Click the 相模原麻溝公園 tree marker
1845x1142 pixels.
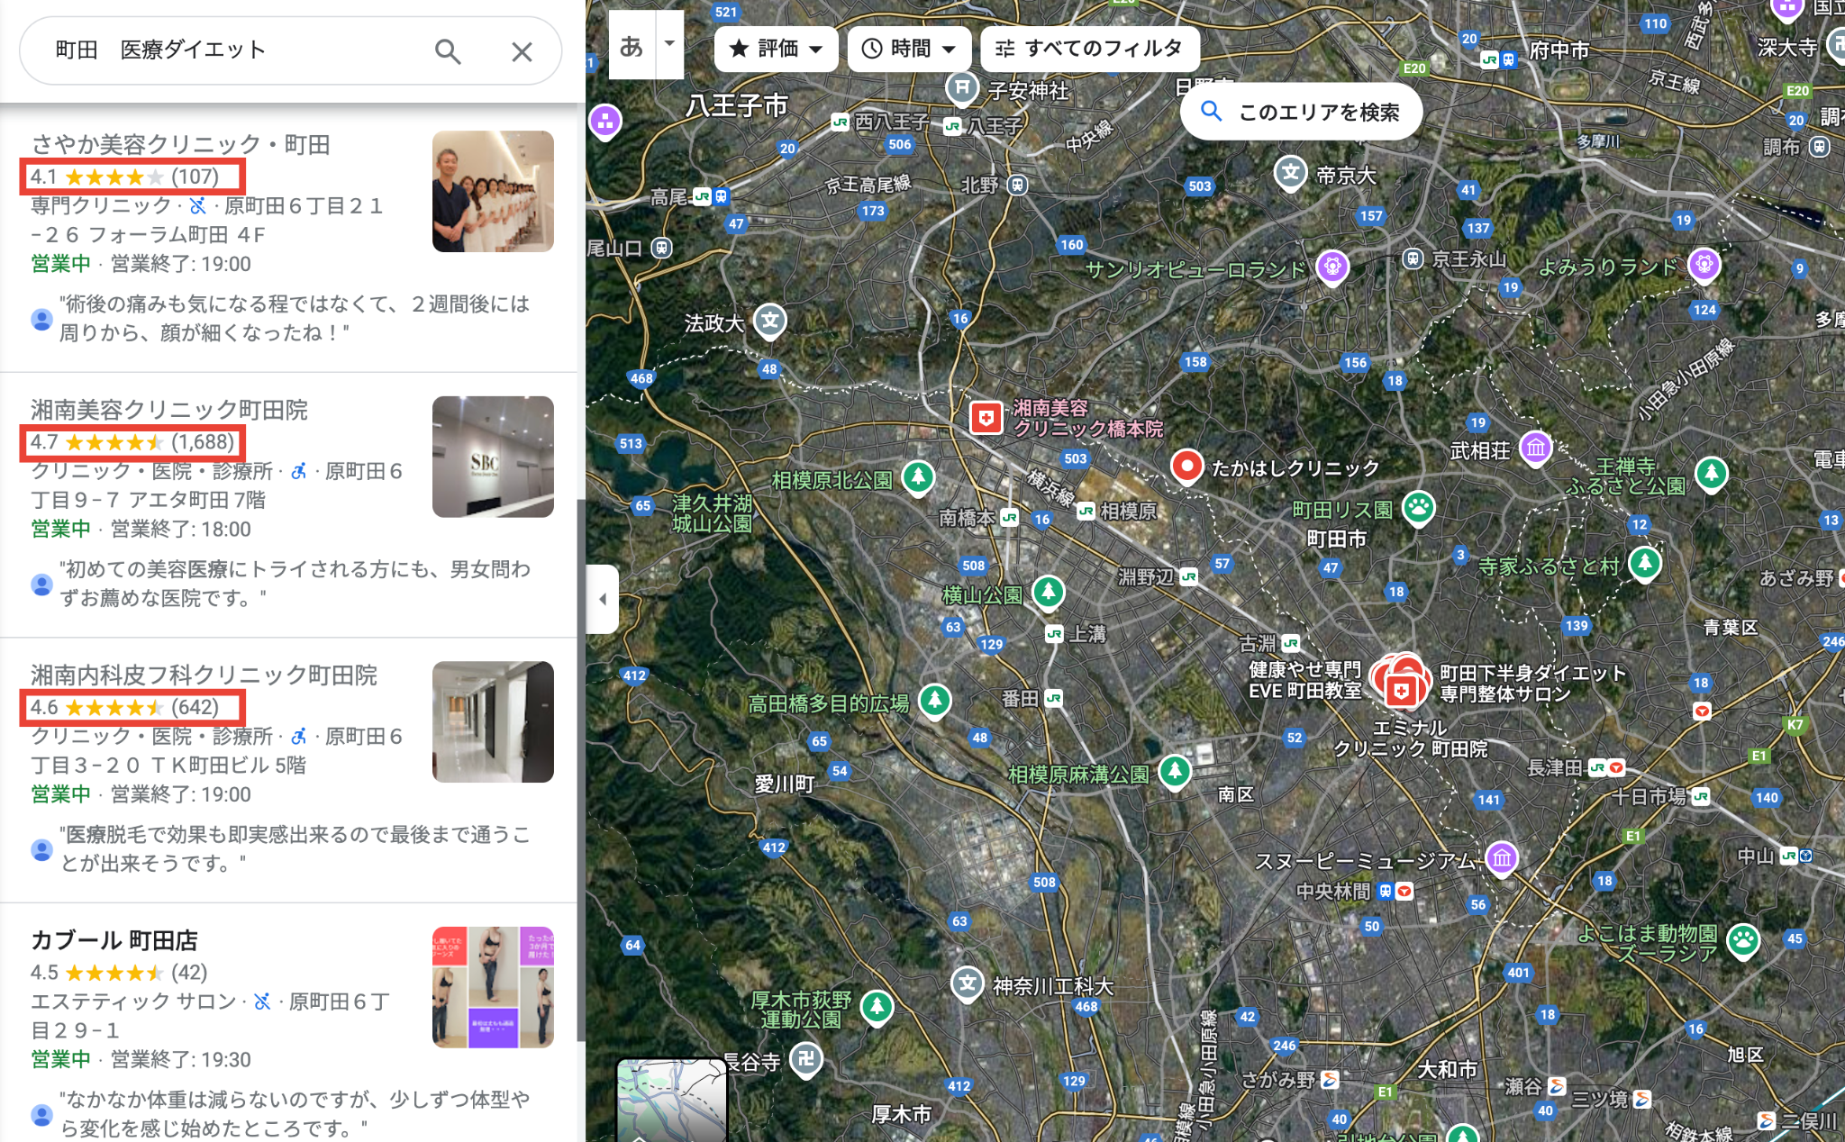pyautogui.click(x=1174, y=771)
